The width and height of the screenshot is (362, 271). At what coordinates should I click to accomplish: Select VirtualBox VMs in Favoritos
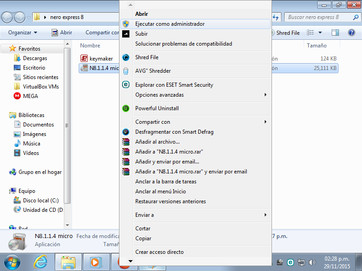point(37,86)
